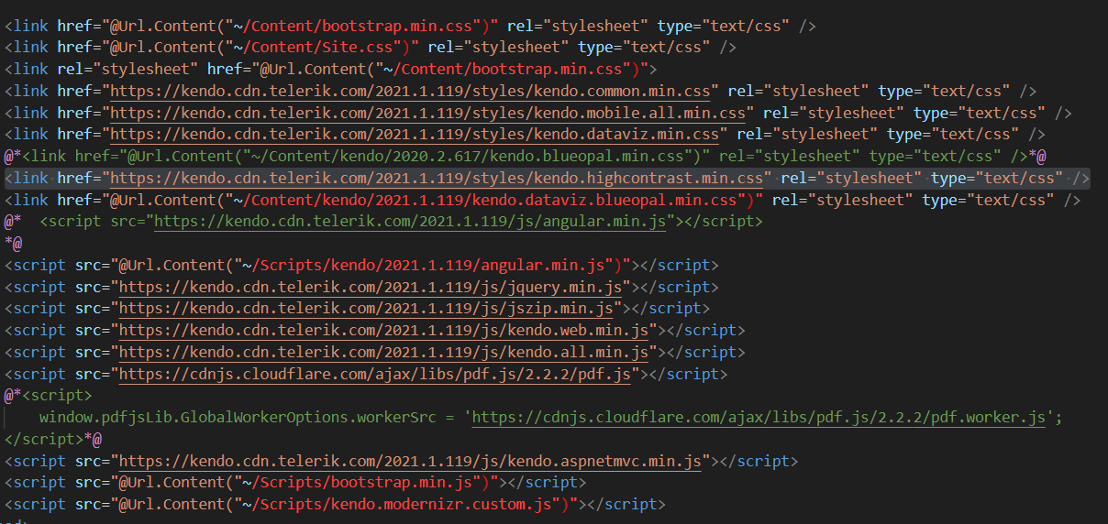Follow the kendo.aspnetmvc.min.js script URL

(410, 461)
